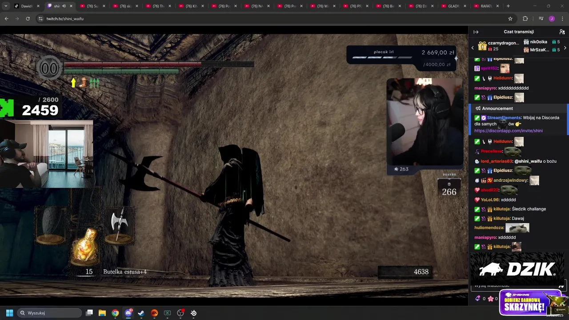This screenshot has width=569, height=320.
Task: Open the SteelSeries taskbar icon
Action: [x=193, y=313]
